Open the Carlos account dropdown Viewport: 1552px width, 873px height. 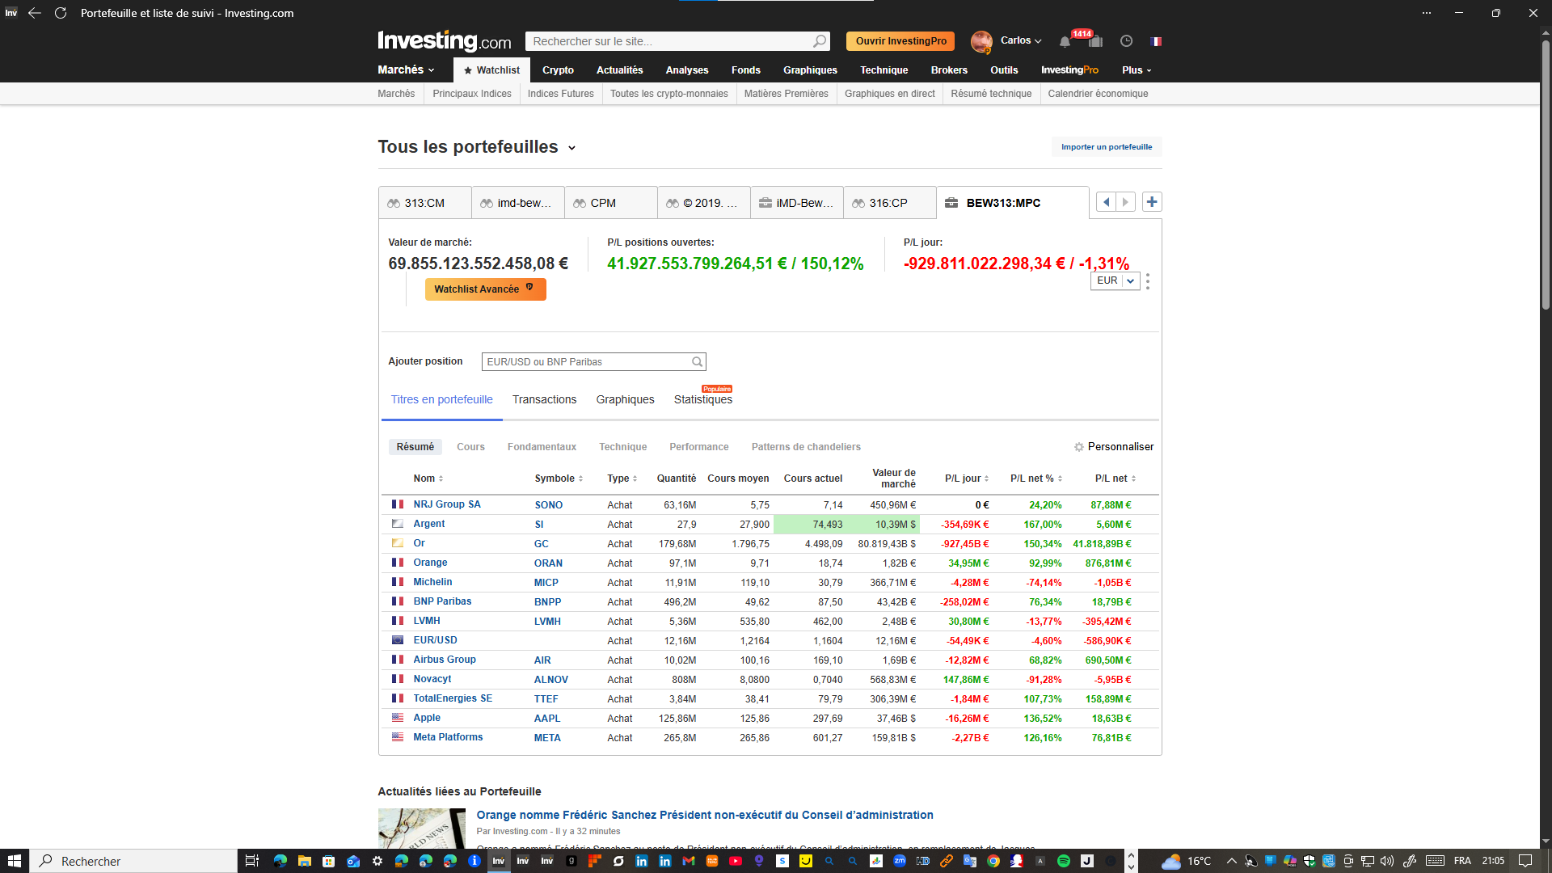pos(1021,40)
